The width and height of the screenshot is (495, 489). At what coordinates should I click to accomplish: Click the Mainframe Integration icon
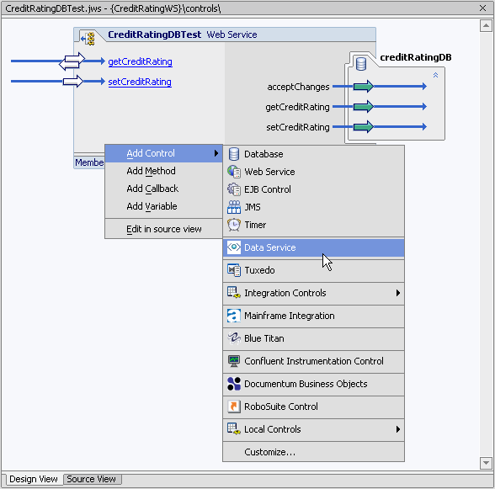pos(234,316)
